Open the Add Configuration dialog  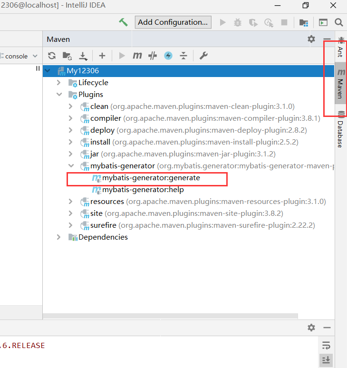coord(173,22)
